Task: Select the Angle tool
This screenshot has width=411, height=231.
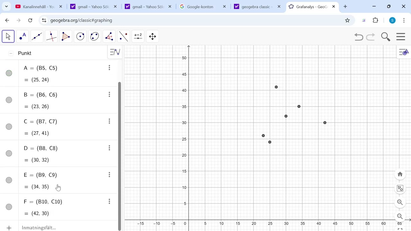Action: (x=109, y=37)
